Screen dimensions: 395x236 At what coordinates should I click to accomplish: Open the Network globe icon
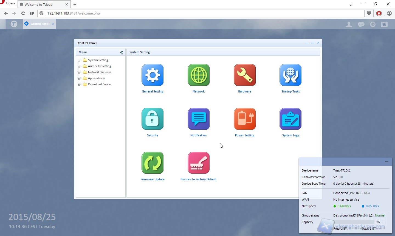(199, 75)
